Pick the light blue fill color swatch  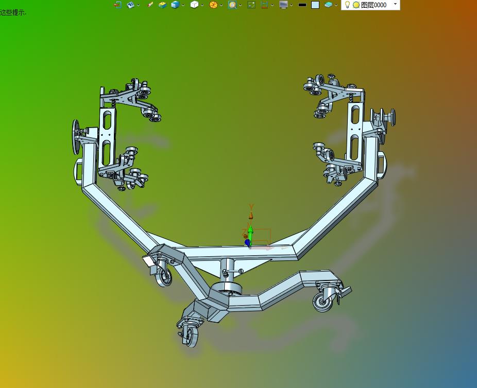pyautogui.click(x=315, y=5)
